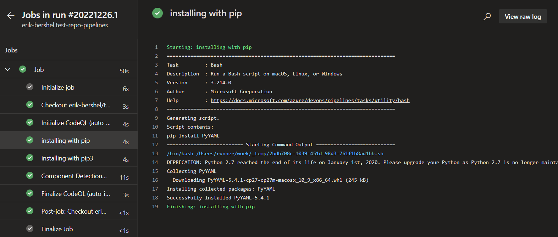Click the green check for Checkout erik-bershel step
This screenshot has height=237, width=558.
[x=30, y=105]
